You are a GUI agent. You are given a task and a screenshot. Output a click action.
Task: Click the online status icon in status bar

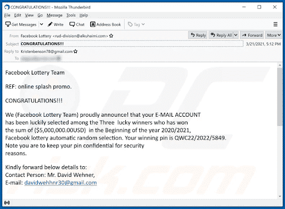[7, 203]
